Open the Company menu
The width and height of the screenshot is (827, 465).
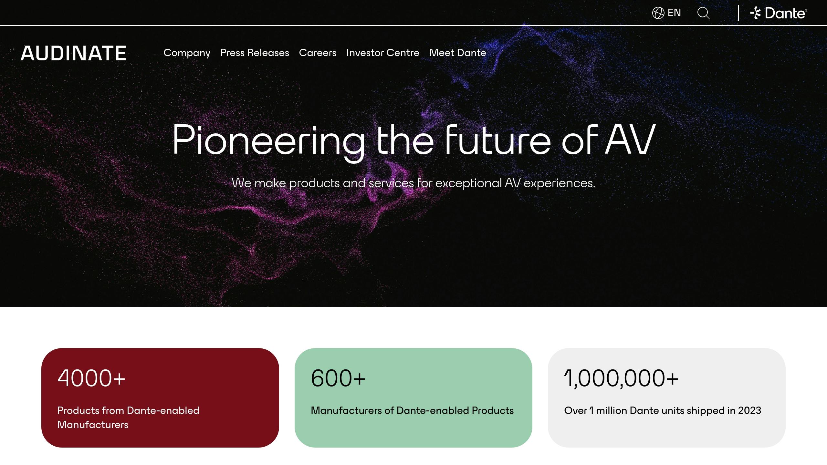(187, 53)
